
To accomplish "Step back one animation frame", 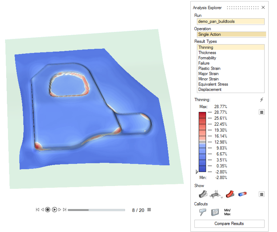I will (x=42, y=210).
